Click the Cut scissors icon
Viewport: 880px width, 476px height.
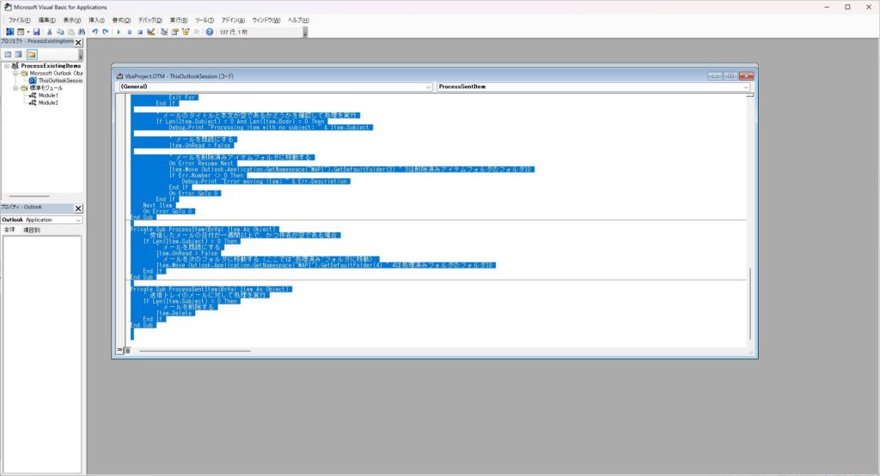click(x=50, y=32)
